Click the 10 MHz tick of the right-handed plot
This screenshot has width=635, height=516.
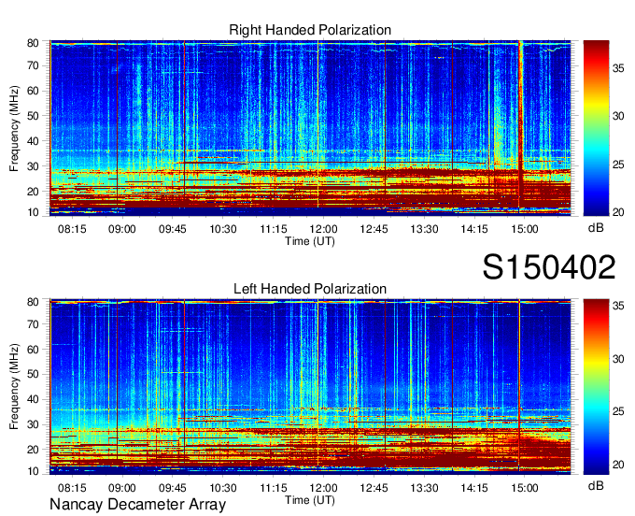(x=33, y=212)
